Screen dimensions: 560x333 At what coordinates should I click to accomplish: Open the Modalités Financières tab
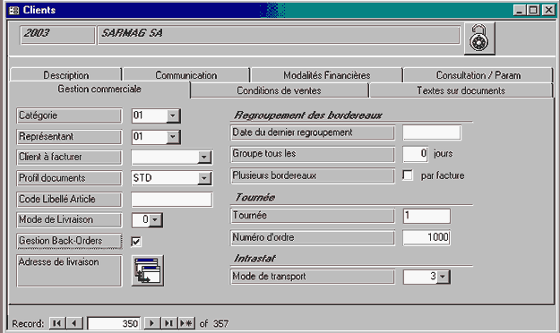[327, 75]
